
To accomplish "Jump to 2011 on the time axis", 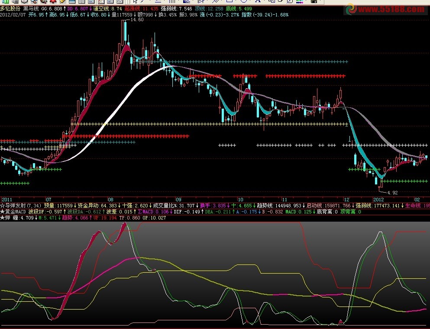I will pyautogui.click(x=7, y=200).
